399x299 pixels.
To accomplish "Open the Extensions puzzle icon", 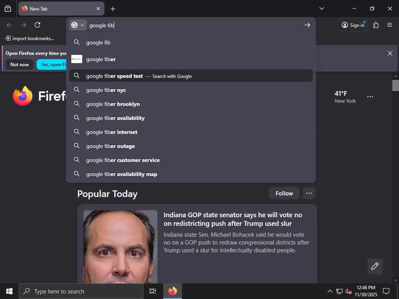I will (x=376, y=25).
